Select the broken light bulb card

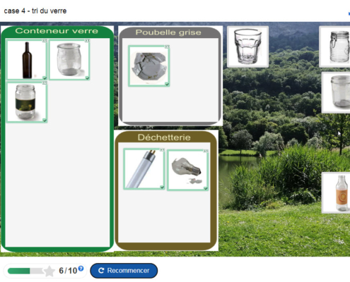pos(187,170)
